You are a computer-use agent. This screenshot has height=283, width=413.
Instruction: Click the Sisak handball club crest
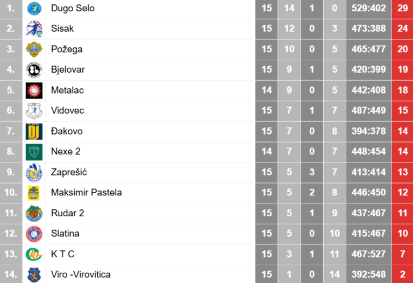click(x=34, y=29)
